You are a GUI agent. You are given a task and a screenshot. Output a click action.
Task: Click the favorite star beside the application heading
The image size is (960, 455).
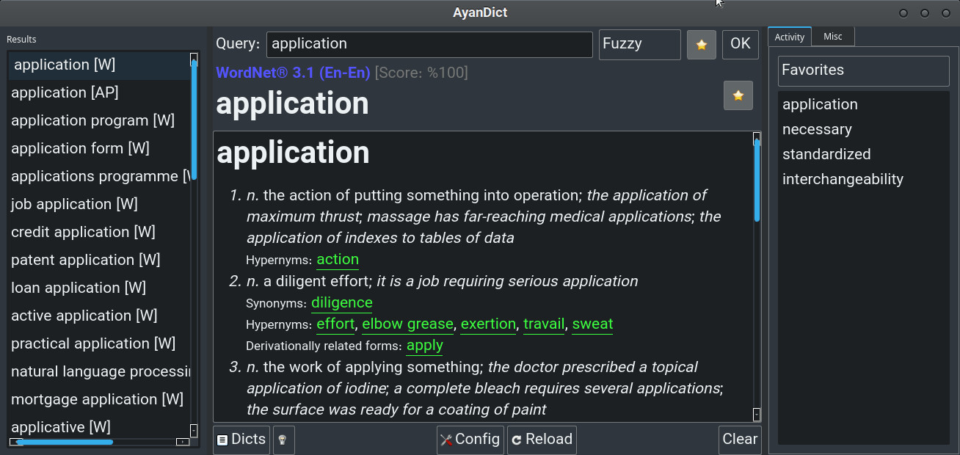[x=738, y=95]
